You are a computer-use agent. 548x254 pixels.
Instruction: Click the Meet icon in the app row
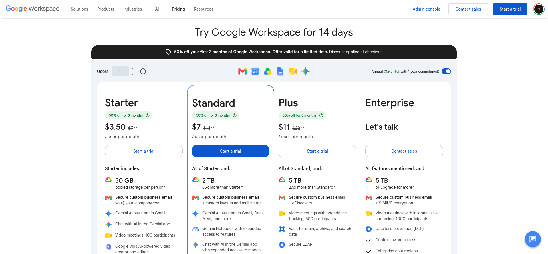tap(293, 71)
